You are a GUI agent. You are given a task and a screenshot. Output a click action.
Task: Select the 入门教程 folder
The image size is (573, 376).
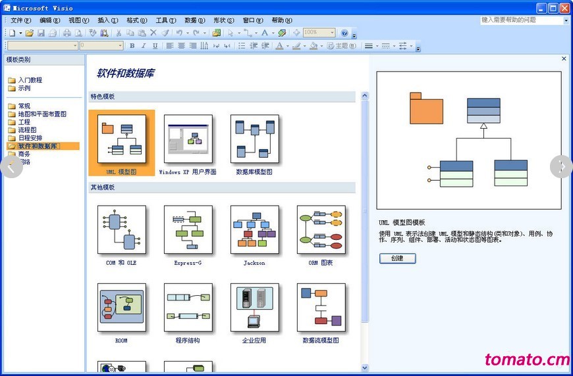coord(25,80)
